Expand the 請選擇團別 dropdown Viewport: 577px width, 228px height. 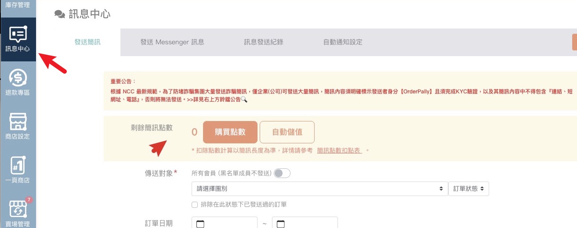[319, 189]
